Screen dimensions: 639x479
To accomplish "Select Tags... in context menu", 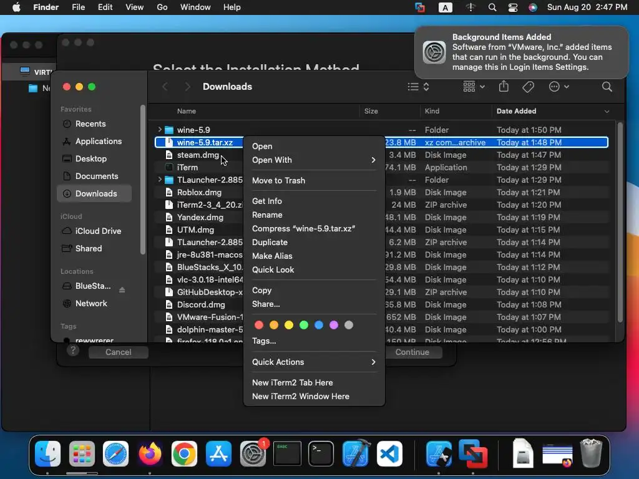I will [314, 341].
